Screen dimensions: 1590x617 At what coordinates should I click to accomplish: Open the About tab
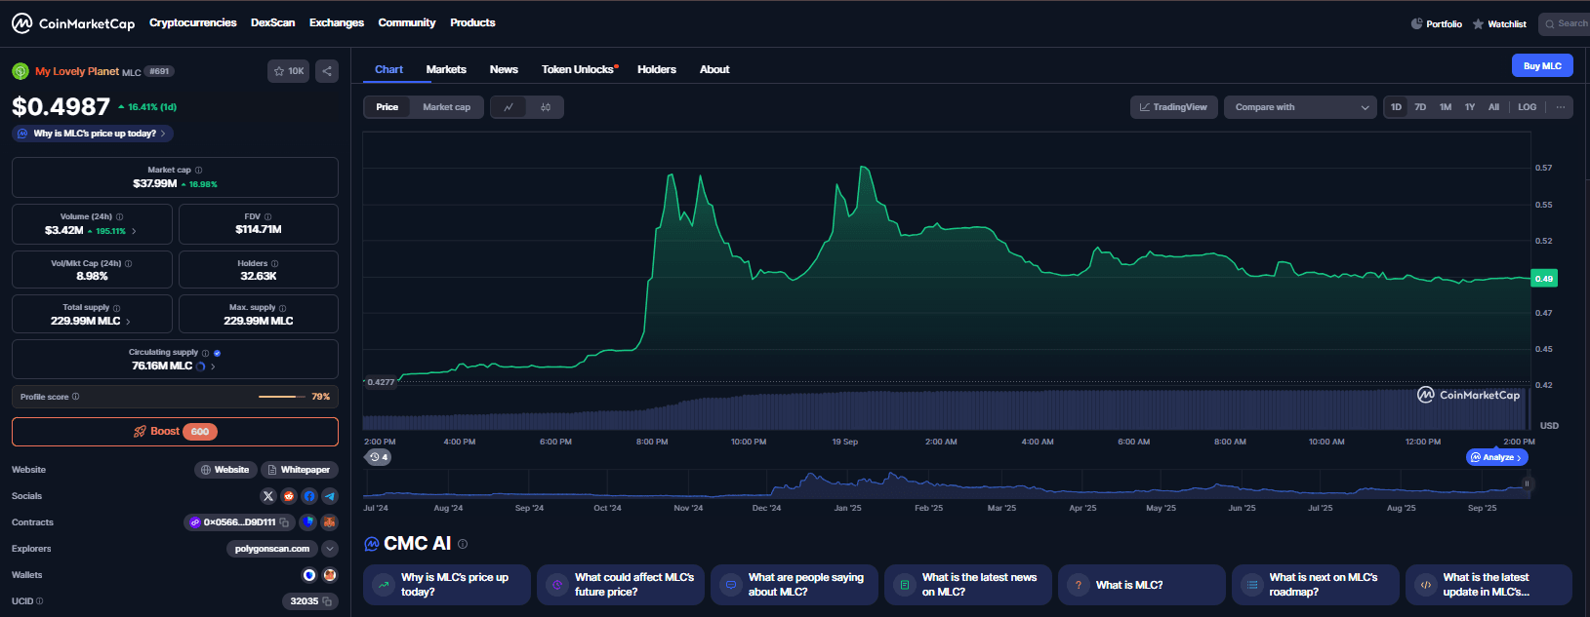(x=714, y=69)
